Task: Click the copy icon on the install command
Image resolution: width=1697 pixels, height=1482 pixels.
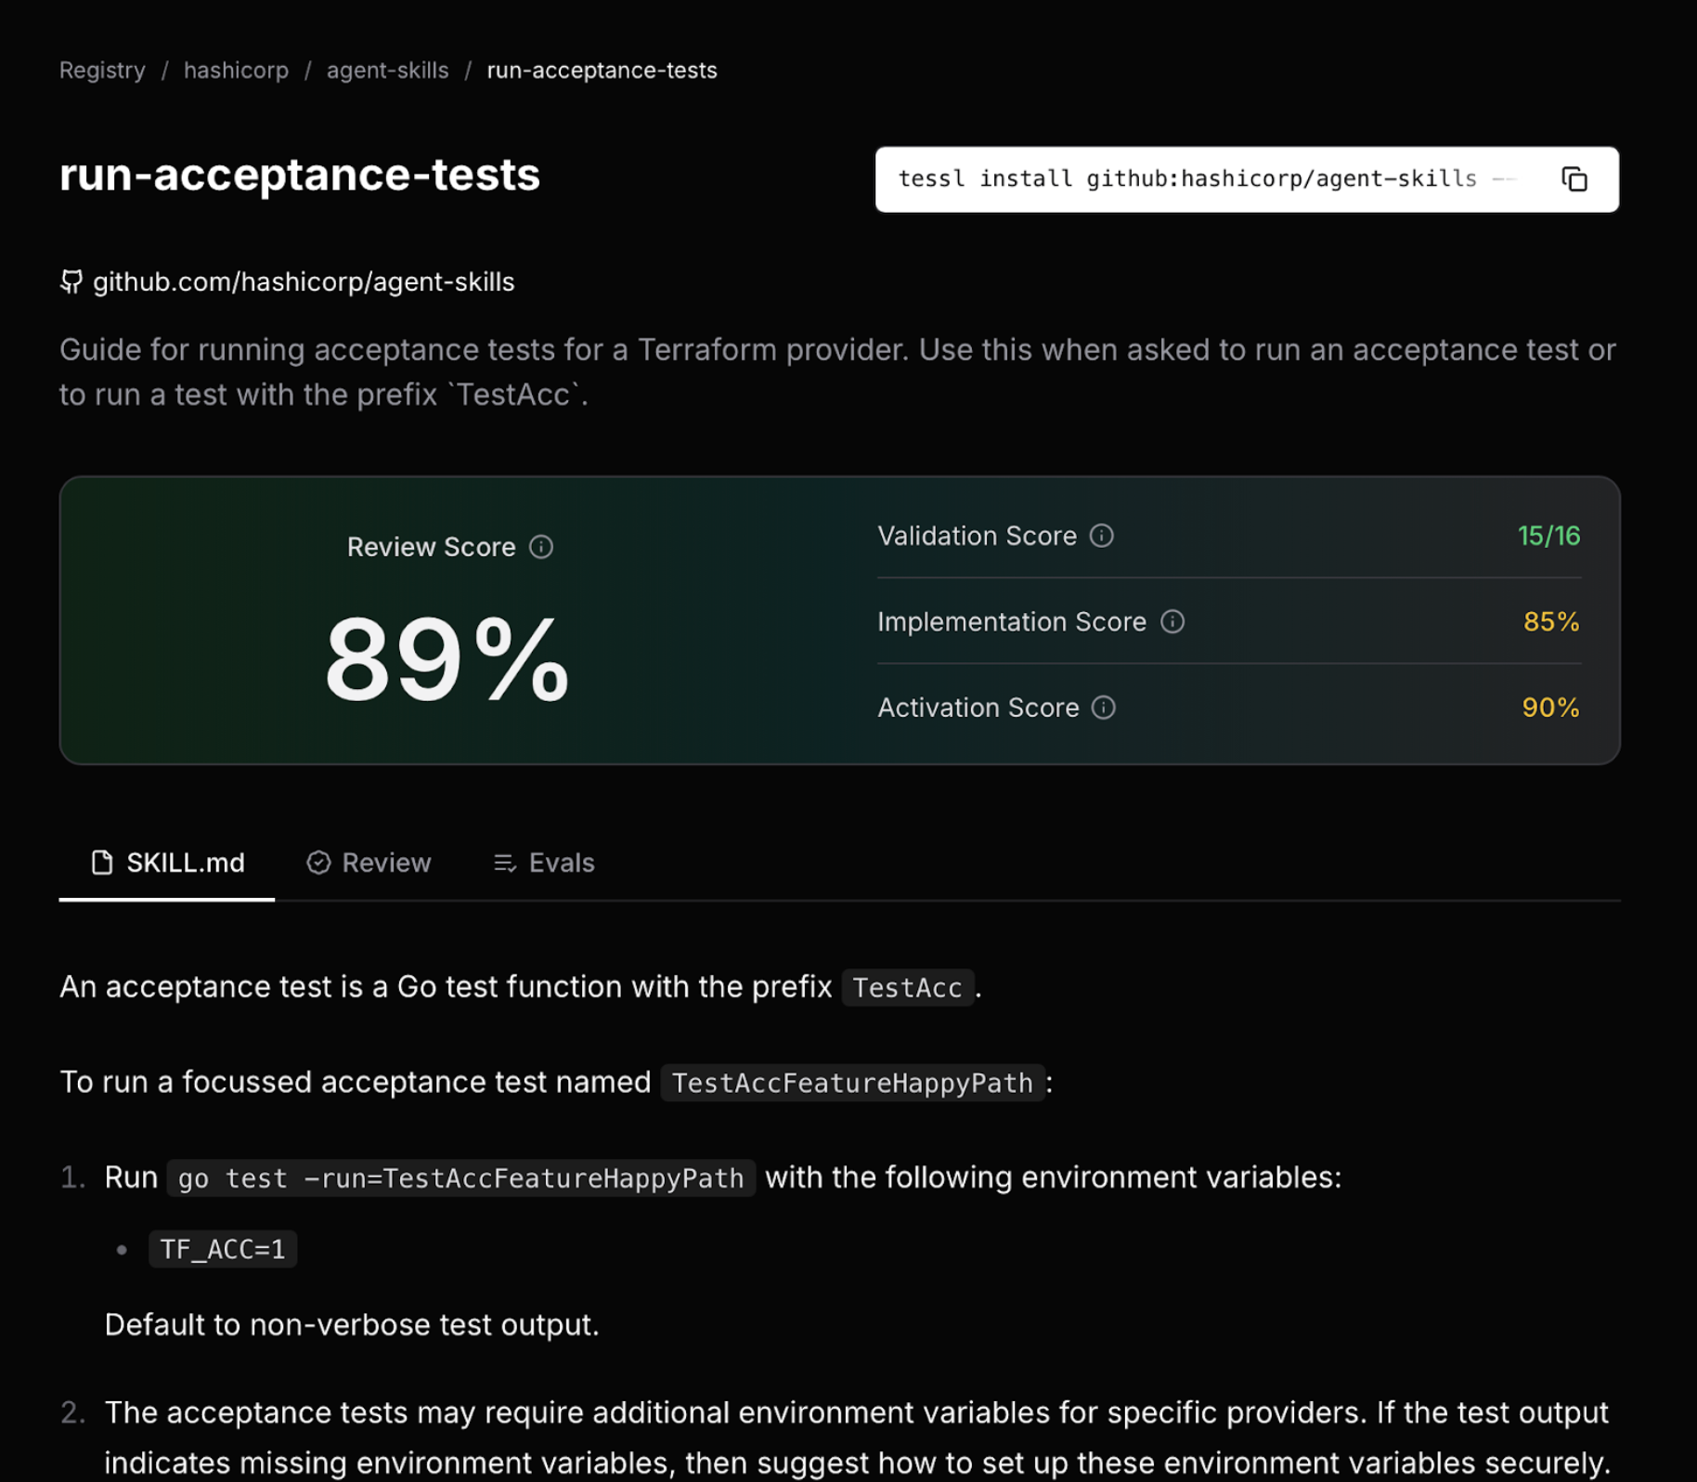Action: point(1574,178)
